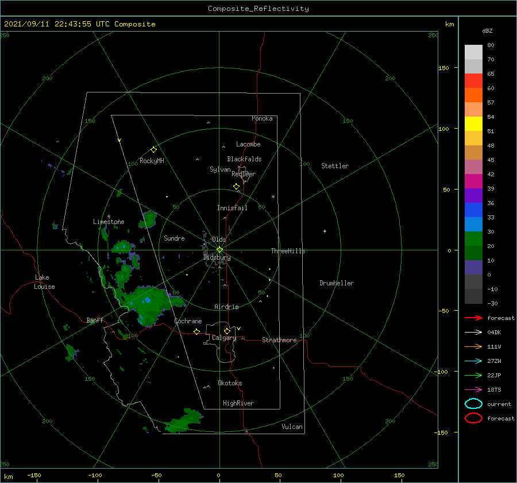The width and height of the screenshot is (517, 483).
Task: Click the Airdrie label
Action: [226, 307]
